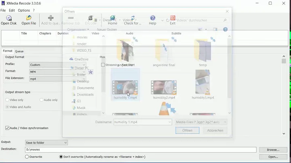Toggle Audio / Video synchronisation checkbox
This screenshot has width=291, height=163.
tap(7, 128)
